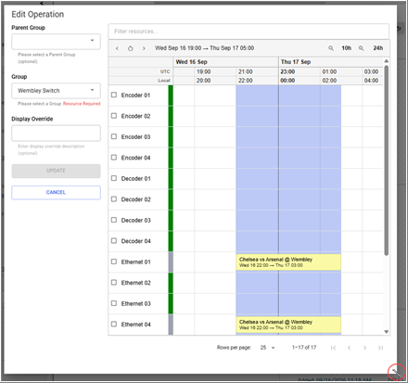408x383 pixels.
Task: Open the Group dropdown showing Wembley Switch
Action: 56,91
